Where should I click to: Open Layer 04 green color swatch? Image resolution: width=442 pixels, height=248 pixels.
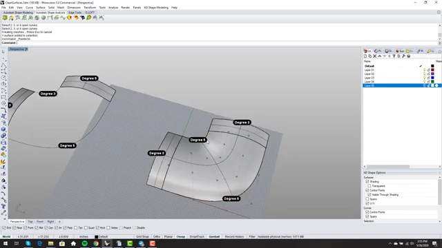point(432,81)
